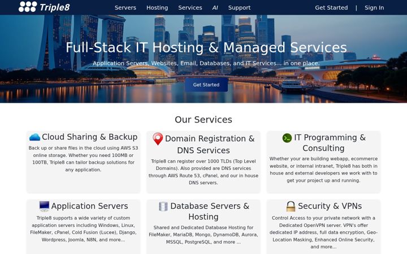407x254 pixels.
Task: Click the database cylinder icon
Action: 163,207
